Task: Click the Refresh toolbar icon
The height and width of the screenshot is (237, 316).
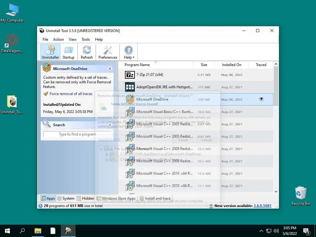Action: tap(87, 52)
